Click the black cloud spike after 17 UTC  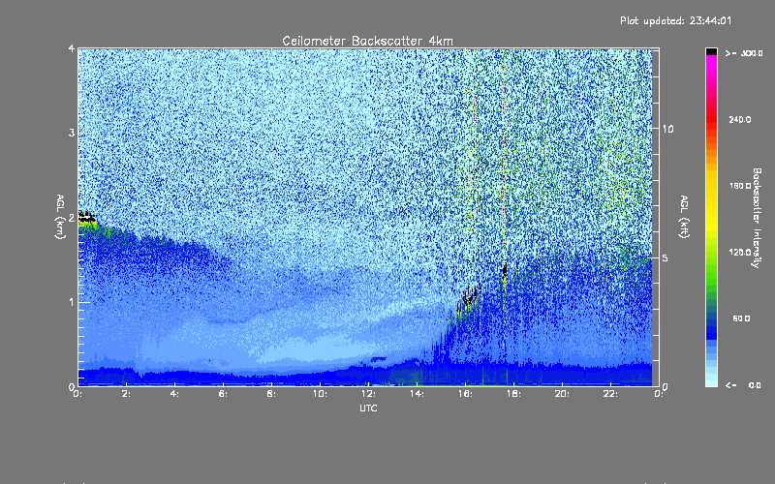tap(505, 270)
